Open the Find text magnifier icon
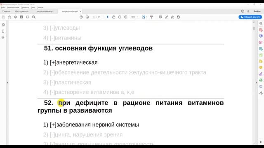Image resolution: width=264 pixels, height=148 pixels. (34, 17)
